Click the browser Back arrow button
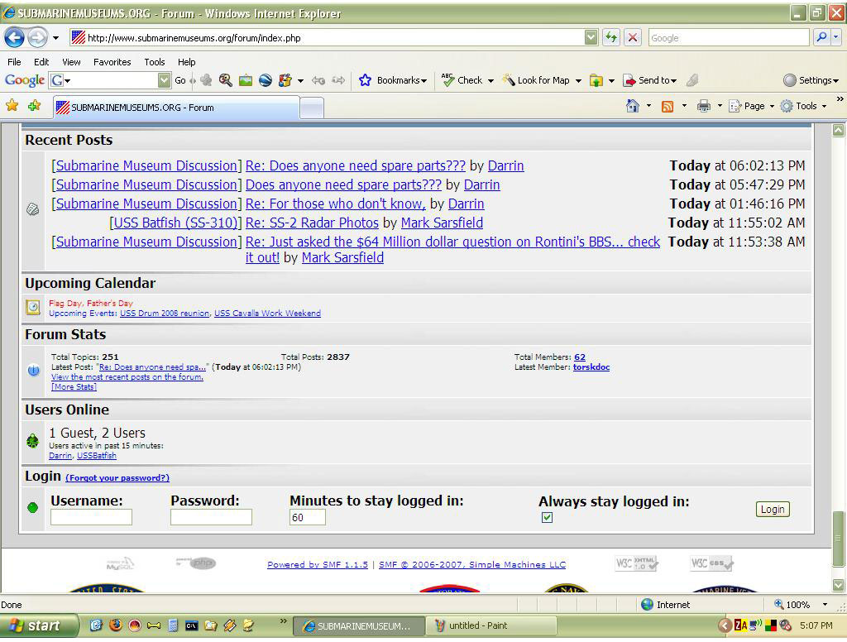Screen dimensions: 847x642 [x=14, y=37]
